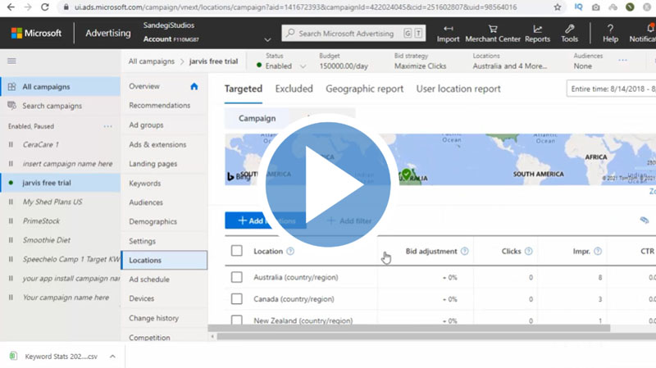The height and width of the screenshot is (368, 656).
Task: Open options for Enabled, Paused filter
Action: click(x=108, y=126)
